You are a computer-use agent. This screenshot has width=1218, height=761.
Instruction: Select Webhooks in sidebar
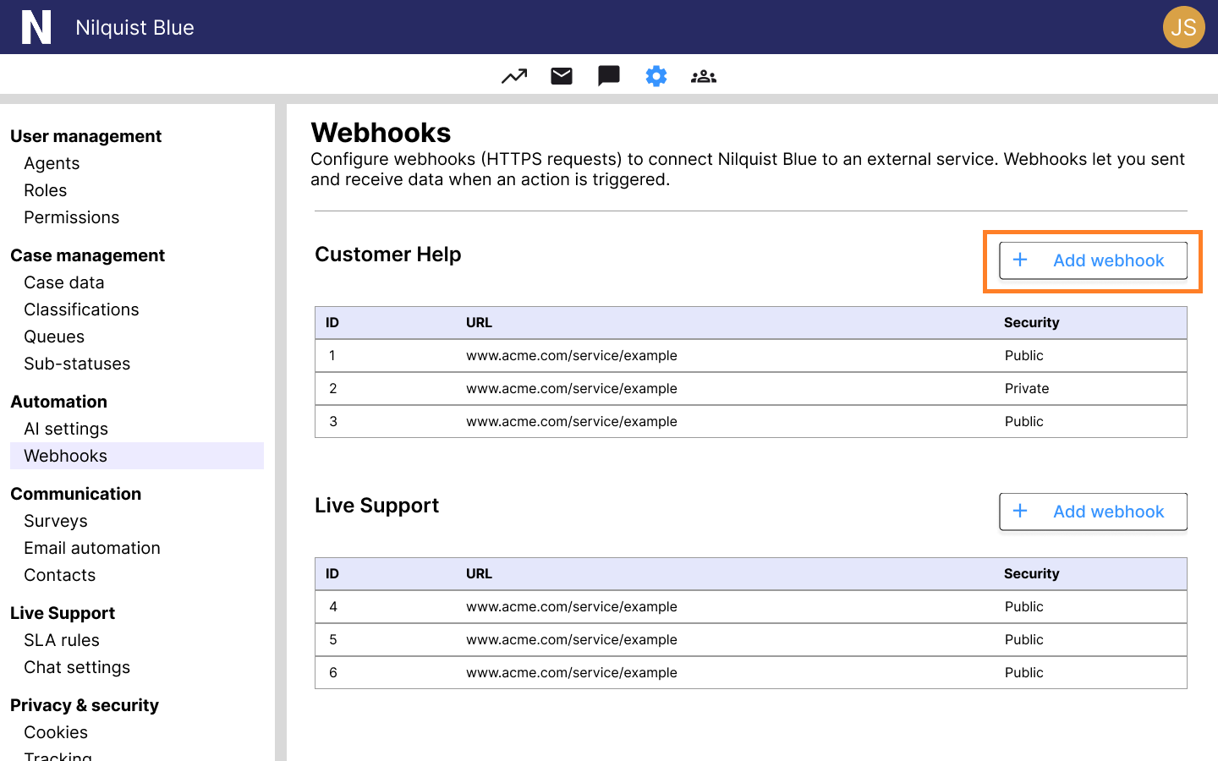tap(137, 456)
